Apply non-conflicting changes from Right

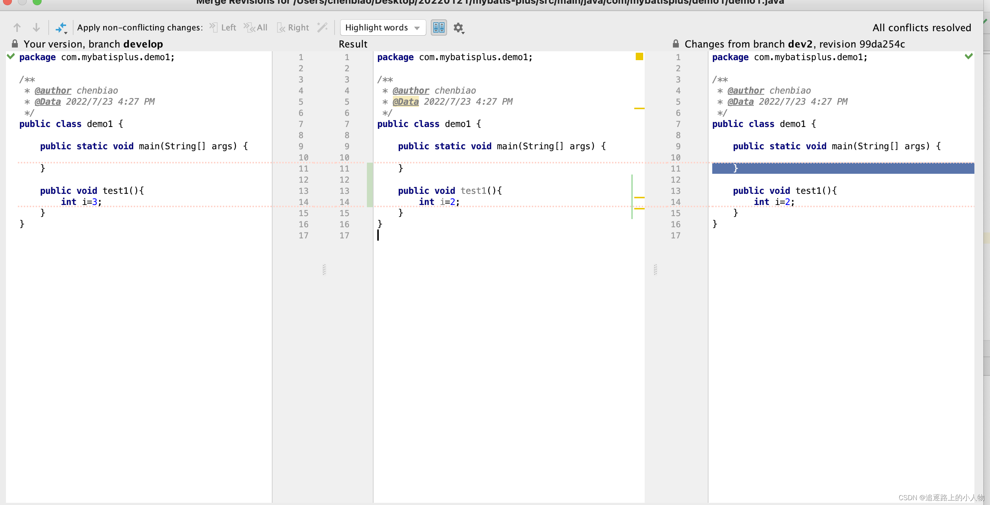click(x=293, y=28)
